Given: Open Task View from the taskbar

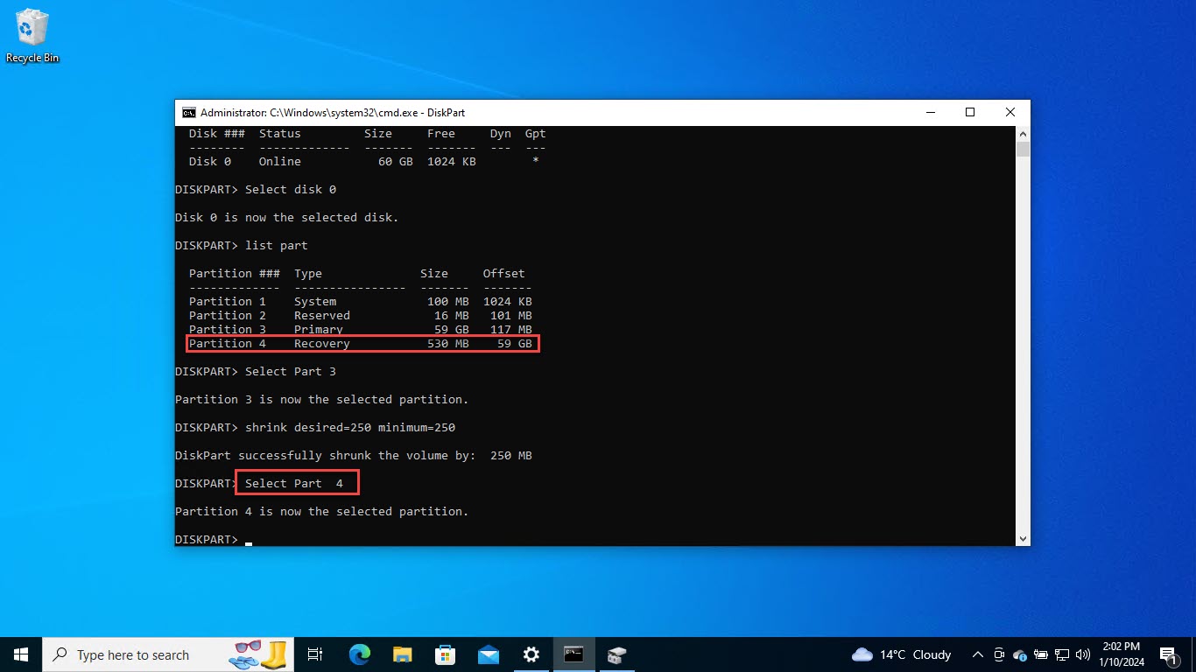Looking at the screenshot, I should pos(316,654).
